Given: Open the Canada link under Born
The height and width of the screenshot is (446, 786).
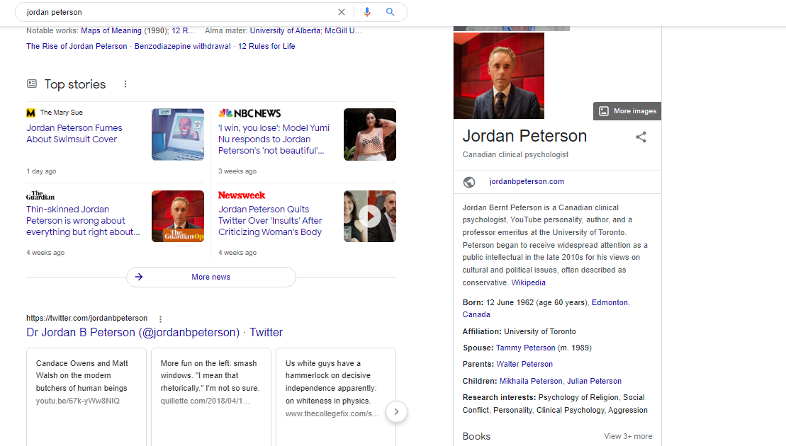Looking at the screenshot, I should click(x=476, y=315).
